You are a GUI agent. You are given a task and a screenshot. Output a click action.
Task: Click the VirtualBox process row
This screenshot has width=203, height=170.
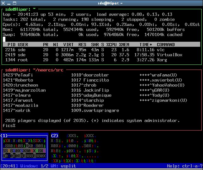(x=95, y=55)
